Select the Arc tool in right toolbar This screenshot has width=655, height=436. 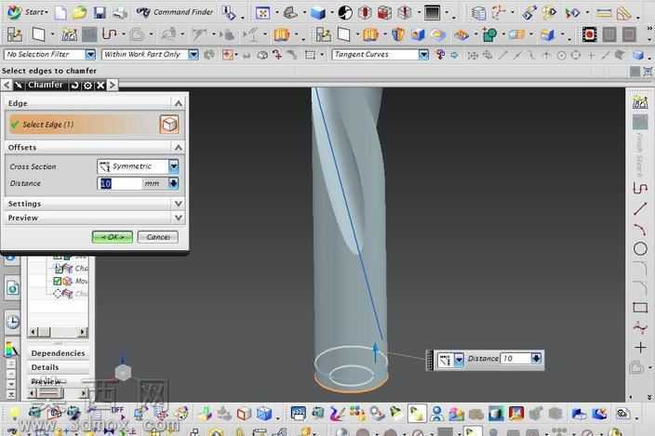[x=640, y=229]
